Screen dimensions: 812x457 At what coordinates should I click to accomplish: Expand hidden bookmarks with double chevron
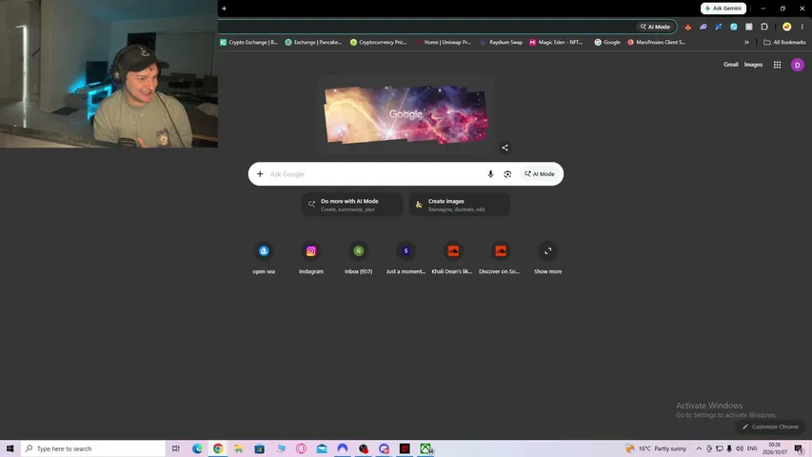(746, 42)
